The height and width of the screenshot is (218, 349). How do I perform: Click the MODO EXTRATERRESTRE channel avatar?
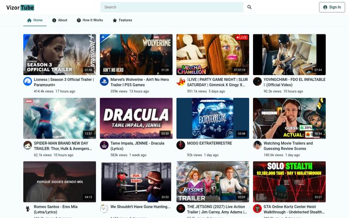pos(181,145)
